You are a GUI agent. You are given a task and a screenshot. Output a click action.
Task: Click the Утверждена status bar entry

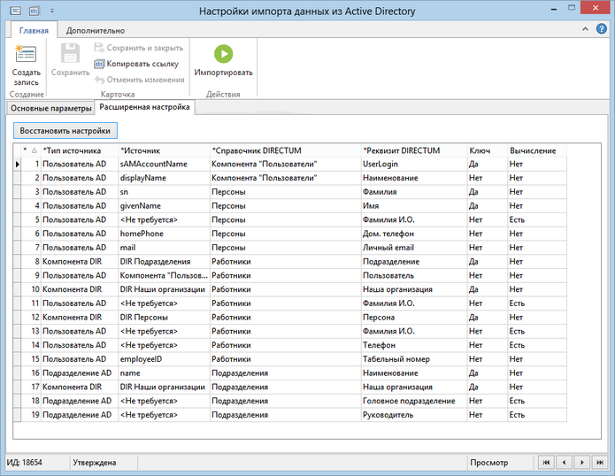[x=95, y=463]
